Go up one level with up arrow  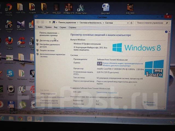(50, 22)
